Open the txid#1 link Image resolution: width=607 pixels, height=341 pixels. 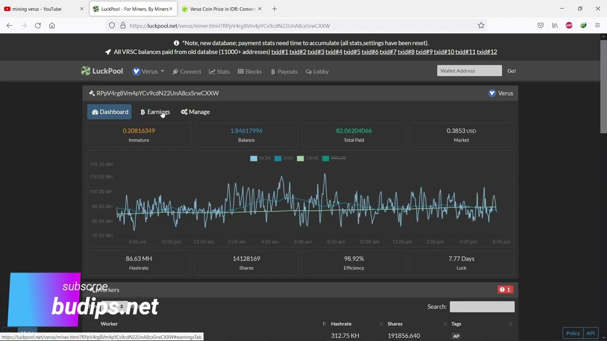tap(280, 52)
